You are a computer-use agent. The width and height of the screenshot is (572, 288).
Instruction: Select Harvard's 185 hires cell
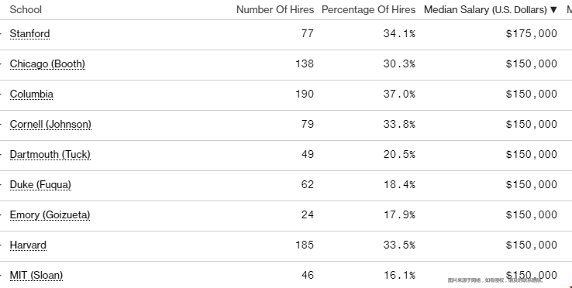click(x=305, y=245)
